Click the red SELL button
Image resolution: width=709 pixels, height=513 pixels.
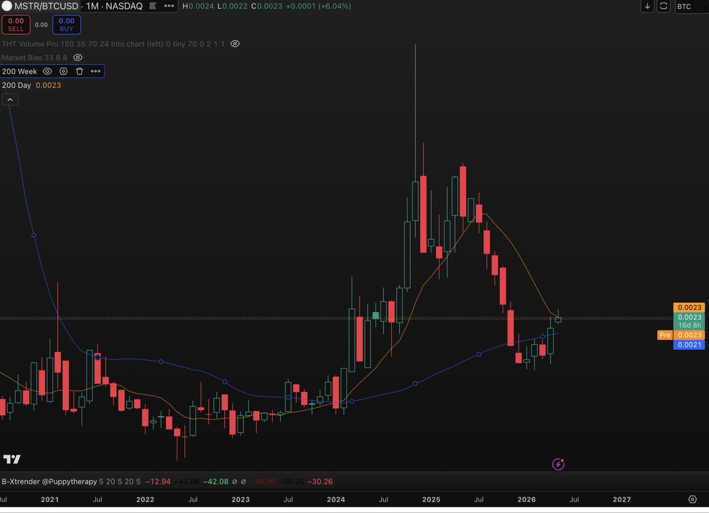[x=16, y=25]
